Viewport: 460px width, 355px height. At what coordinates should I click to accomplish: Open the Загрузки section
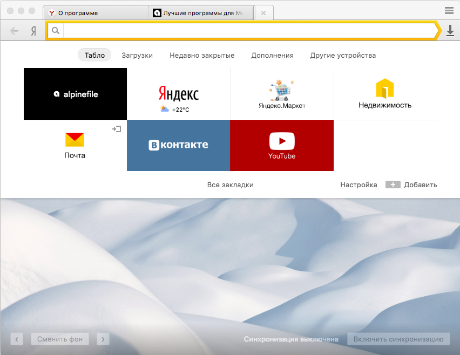137,56
